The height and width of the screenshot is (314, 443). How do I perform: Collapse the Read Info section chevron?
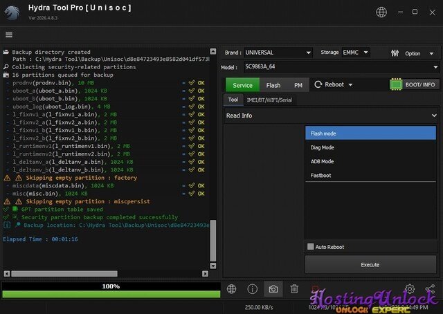click(x=434, y=116)
